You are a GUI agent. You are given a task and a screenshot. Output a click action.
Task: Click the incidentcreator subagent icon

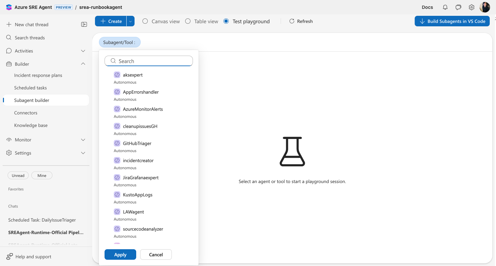pos(117,160)
